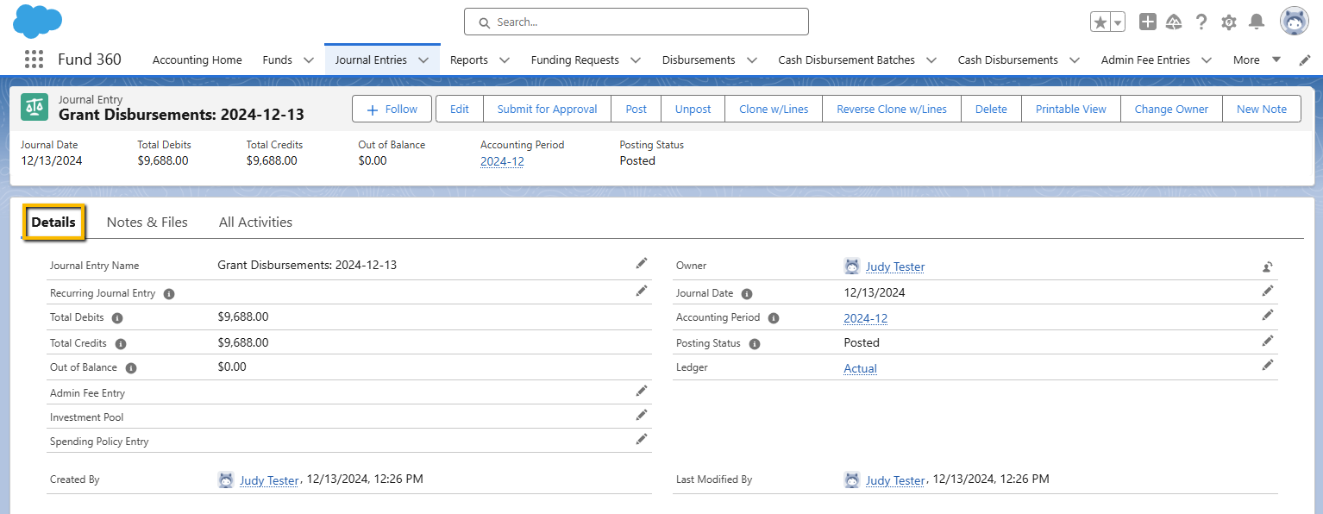Go to Accounting Home tab
1323x514 pixels.
(198, 60)
